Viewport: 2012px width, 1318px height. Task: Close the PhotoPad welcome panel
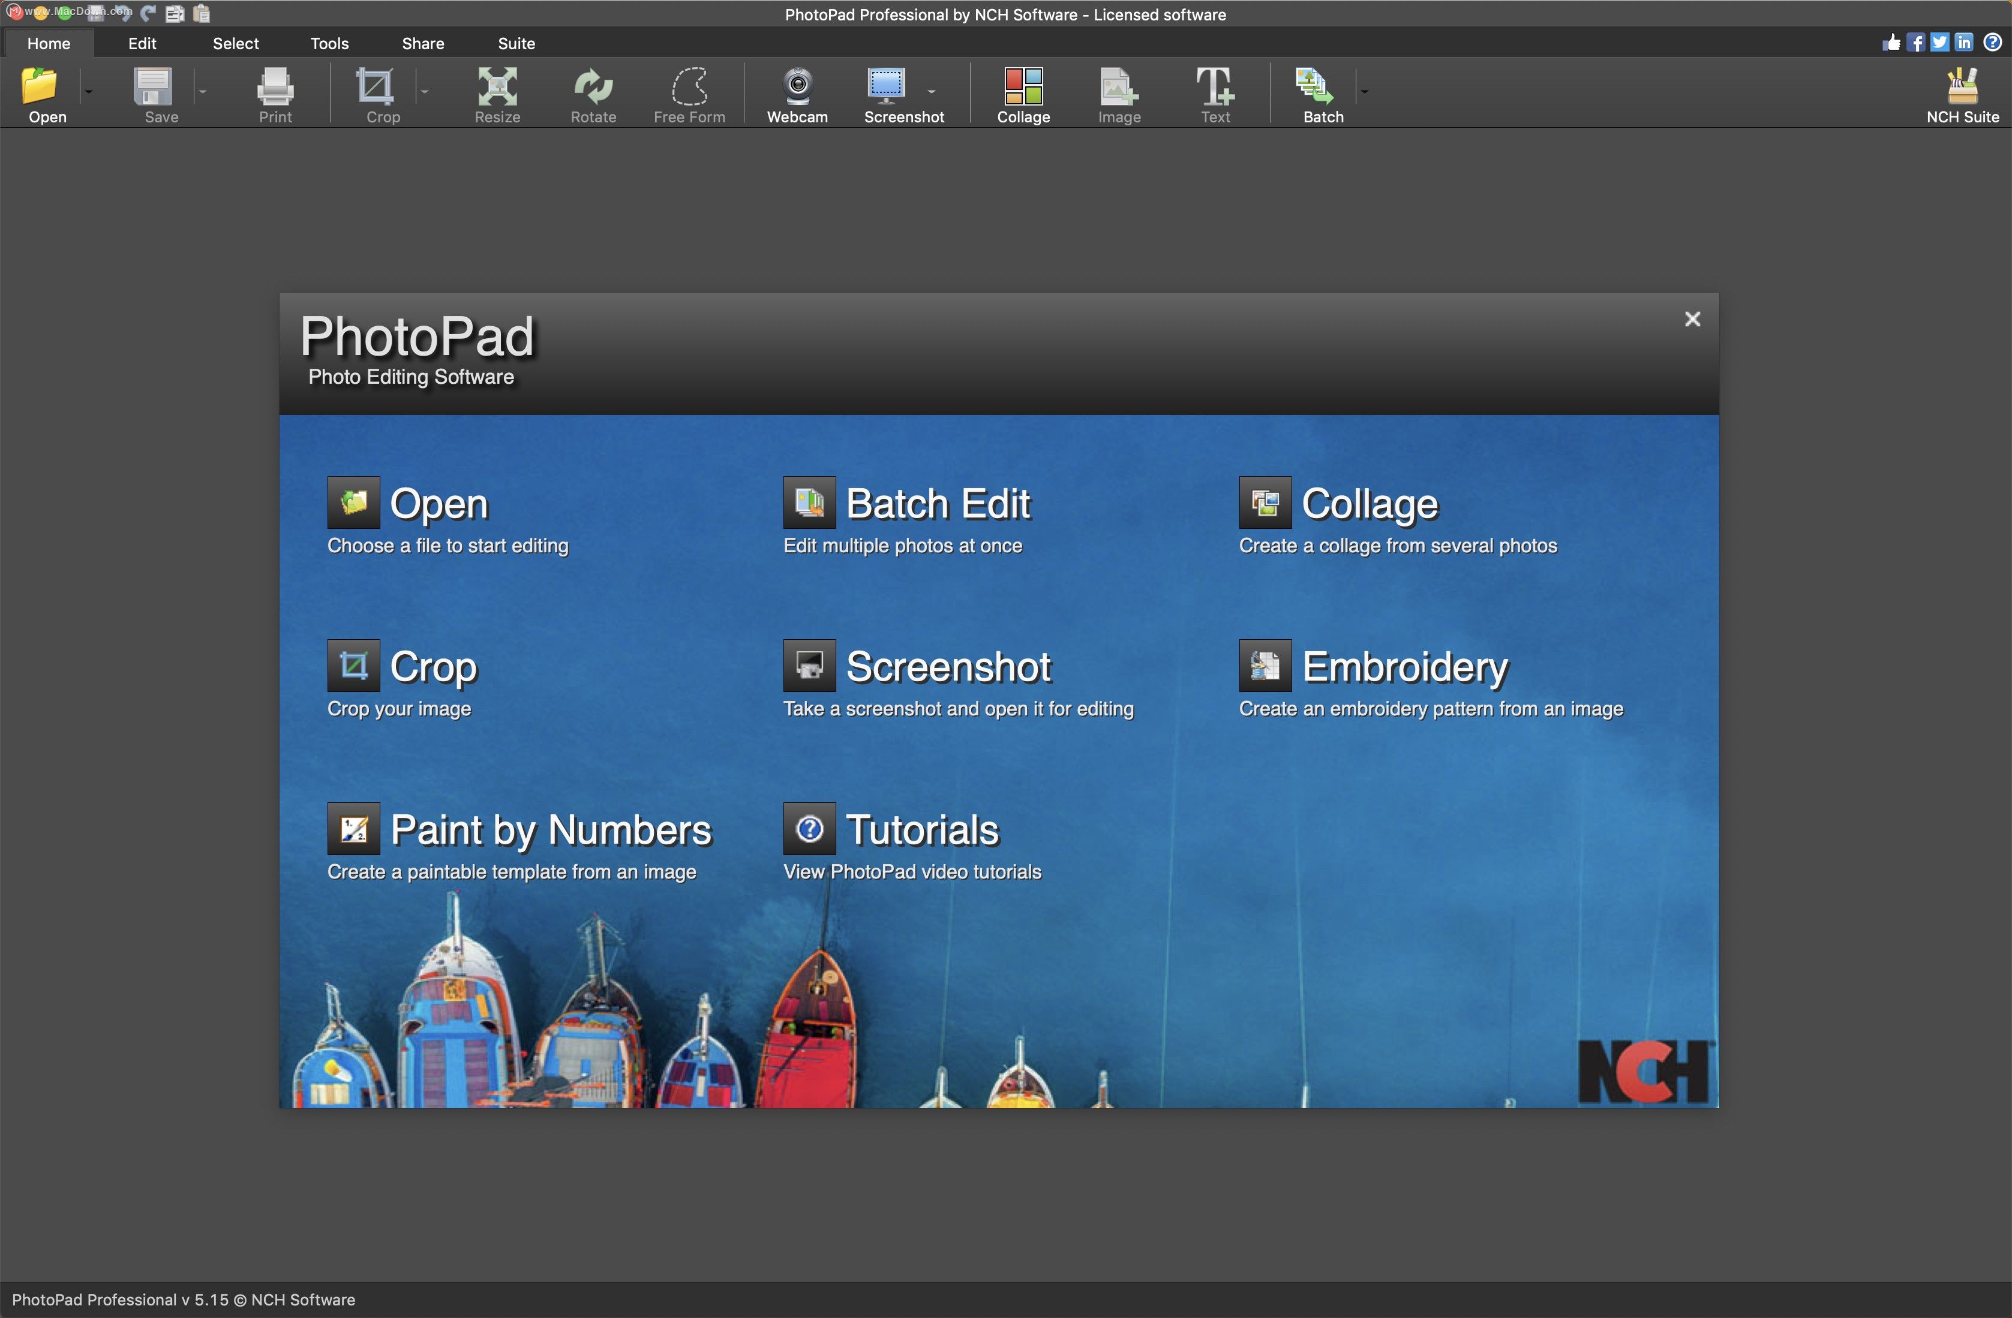pyautogui.click(x=1692, y=318)
